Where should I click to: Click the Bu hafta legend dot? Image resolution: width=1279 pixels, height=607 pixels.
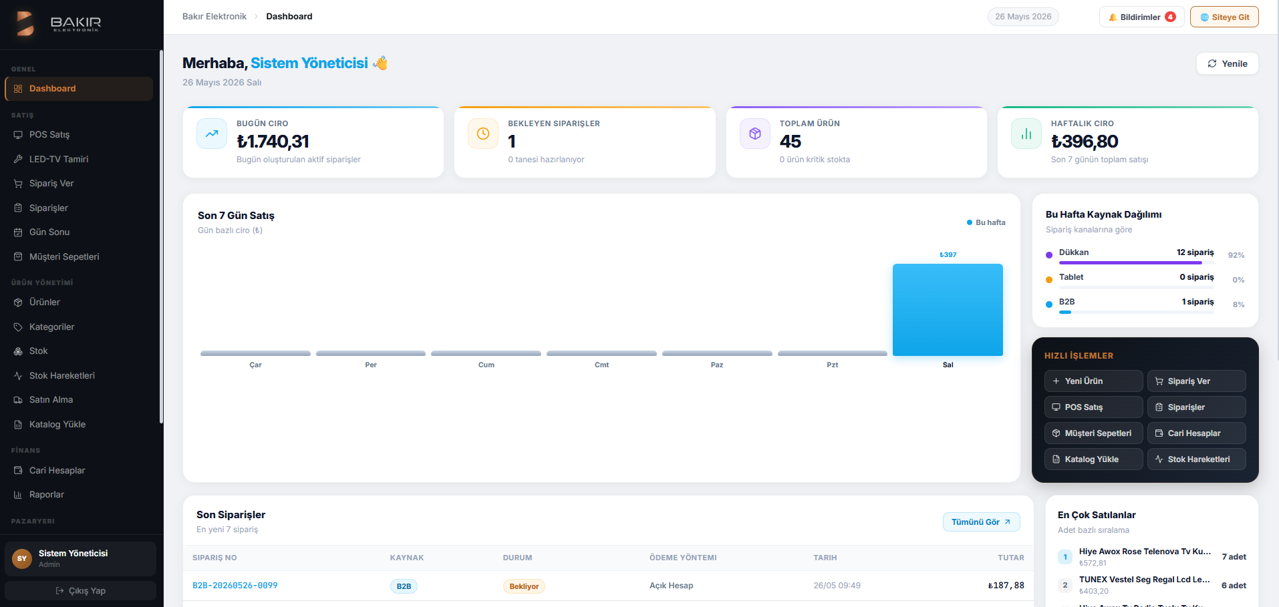[x=970, y=222]
